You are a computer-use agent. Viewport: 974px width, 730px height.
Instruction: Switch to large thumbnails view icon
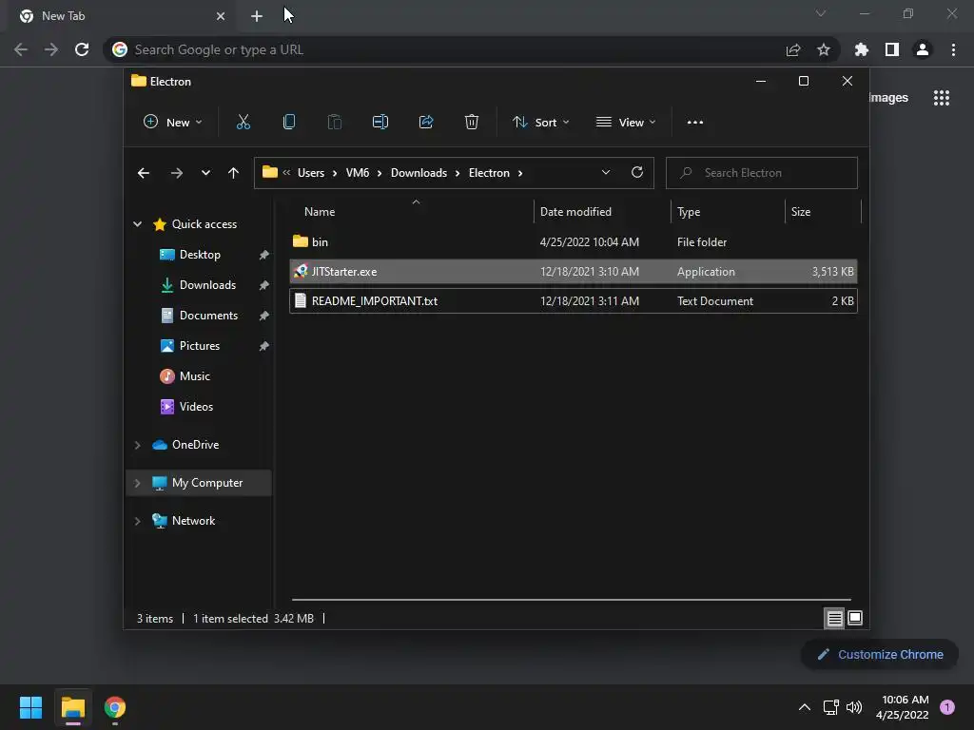pyautogui.click(x=855, y=618)
